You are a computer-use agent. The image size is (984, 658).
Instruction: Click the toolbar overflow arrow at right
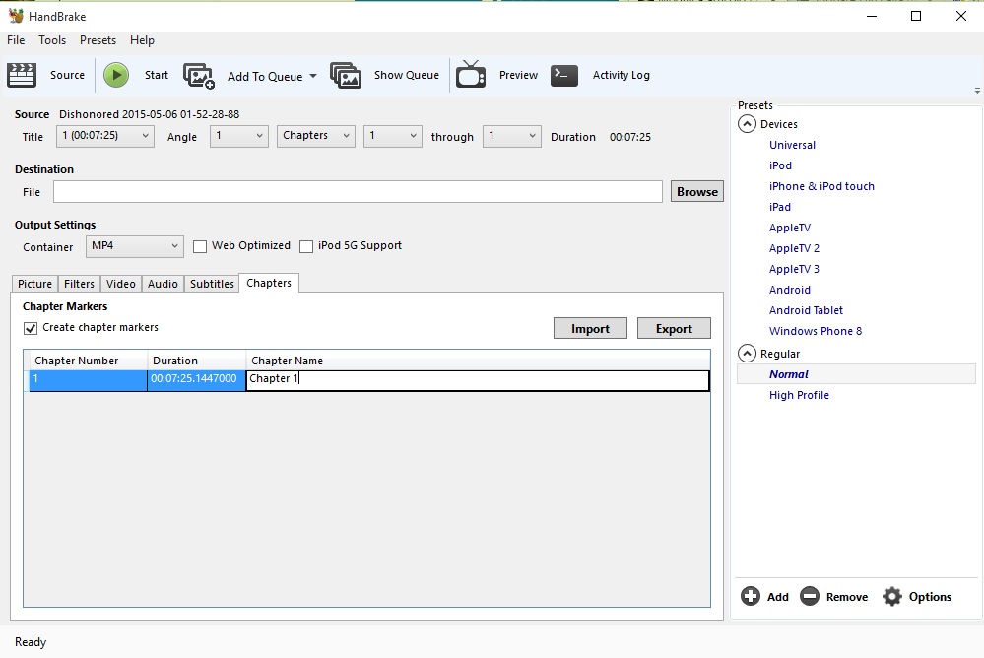tap(977, 91)
